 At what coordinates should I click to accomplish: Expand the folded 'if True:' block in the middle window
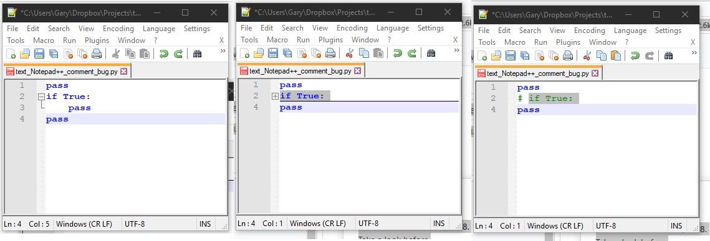coord(275,96)
